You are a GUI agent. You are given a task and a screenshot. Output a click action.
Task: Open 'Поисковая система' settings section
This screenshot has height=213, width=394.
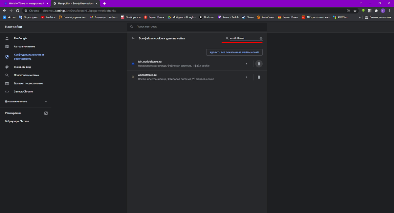(26, 75)
